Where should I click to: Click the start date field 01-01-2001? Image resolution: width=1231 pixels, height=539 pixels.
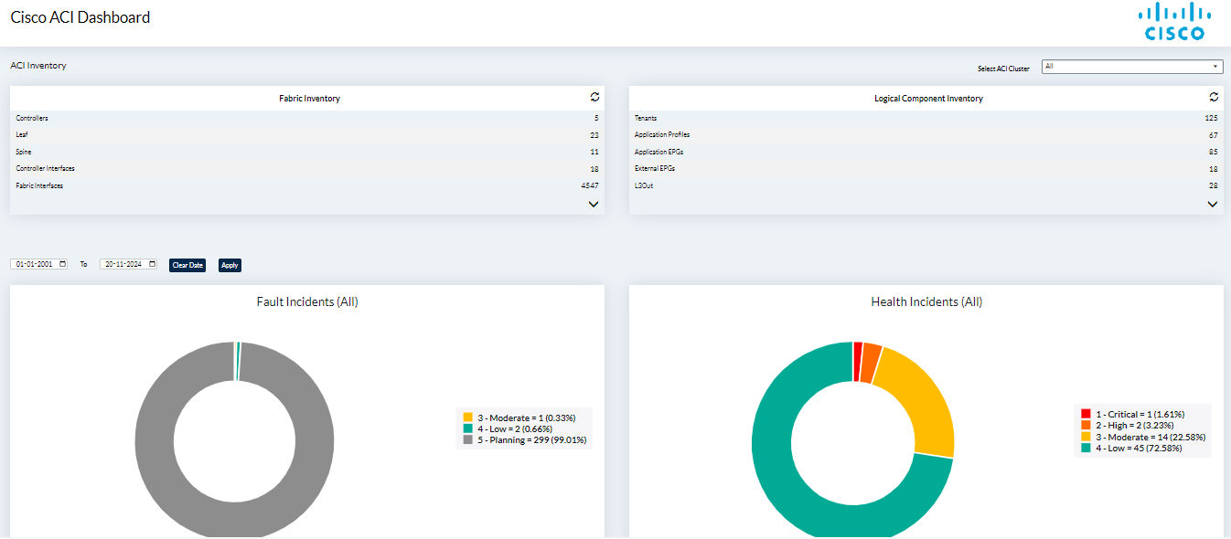[39, 265]
